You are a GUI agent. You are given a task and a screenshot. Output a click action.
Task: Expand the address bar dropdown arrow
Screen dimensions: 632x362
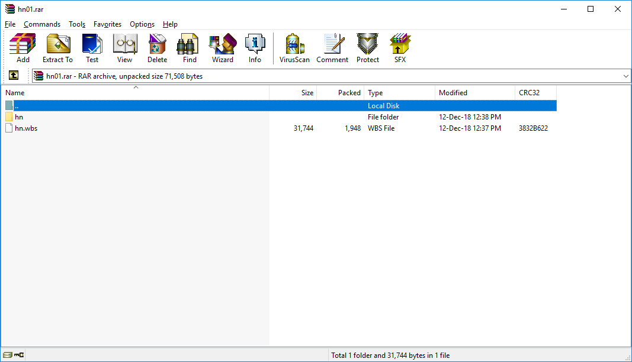(625, 76)
